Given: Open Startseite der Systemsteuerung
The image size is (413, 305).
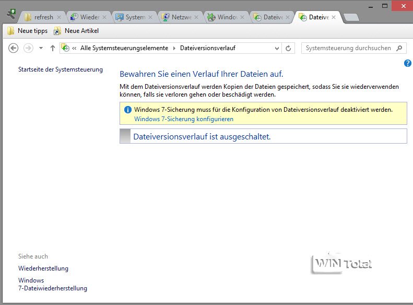Looking at the screenshot, I should point(61,69).
